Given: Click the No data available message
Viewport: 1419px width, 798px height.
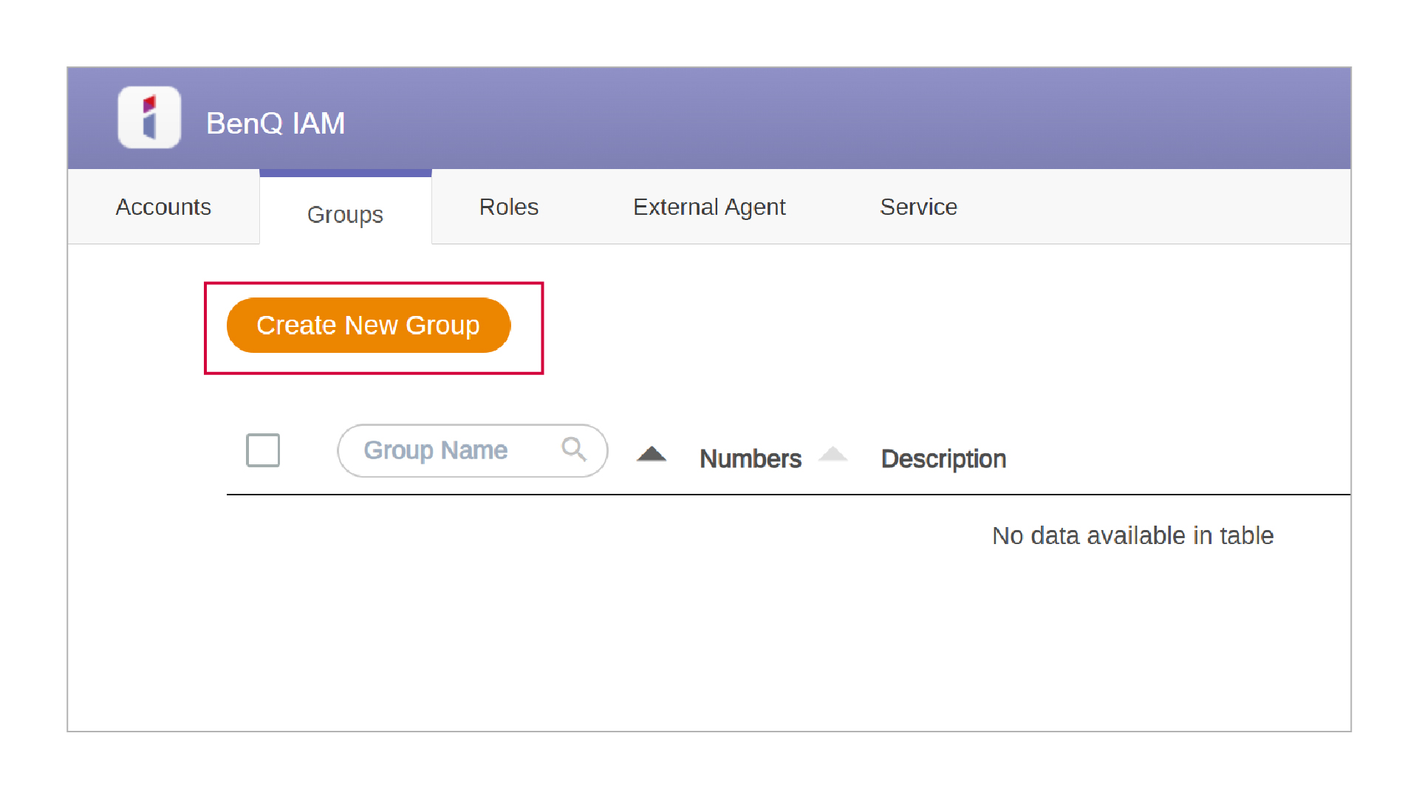Looking at the screenshot, I should [x=1132, y=535].
